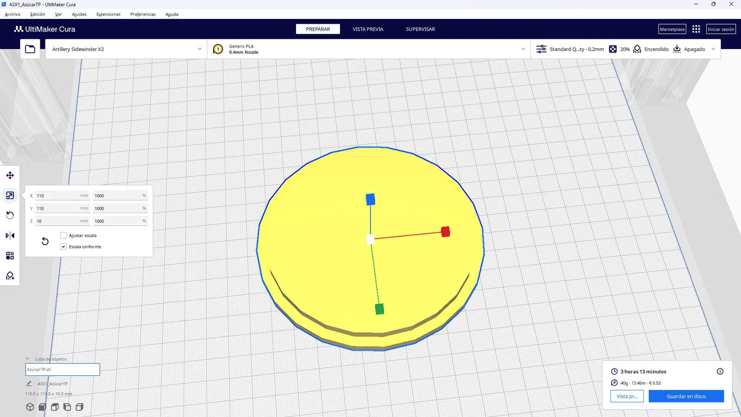Viewport: 741px width, 417px height.
Task: Switch to the VISTA PREVIA stage
Action: tap(368, 29)
